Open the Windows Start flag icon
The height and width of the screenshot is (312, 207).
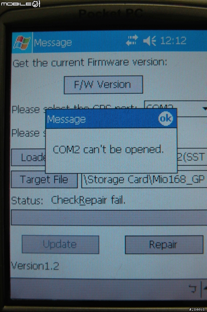[x=21, y=42]
